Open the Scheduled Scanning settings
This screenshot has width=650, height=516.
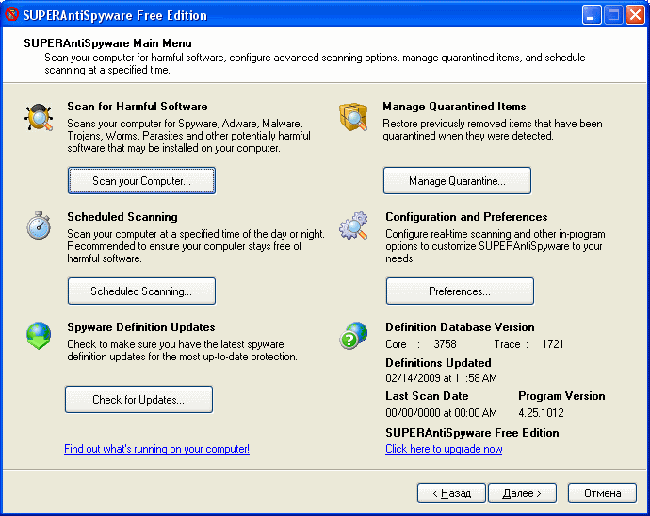(141, 291)
